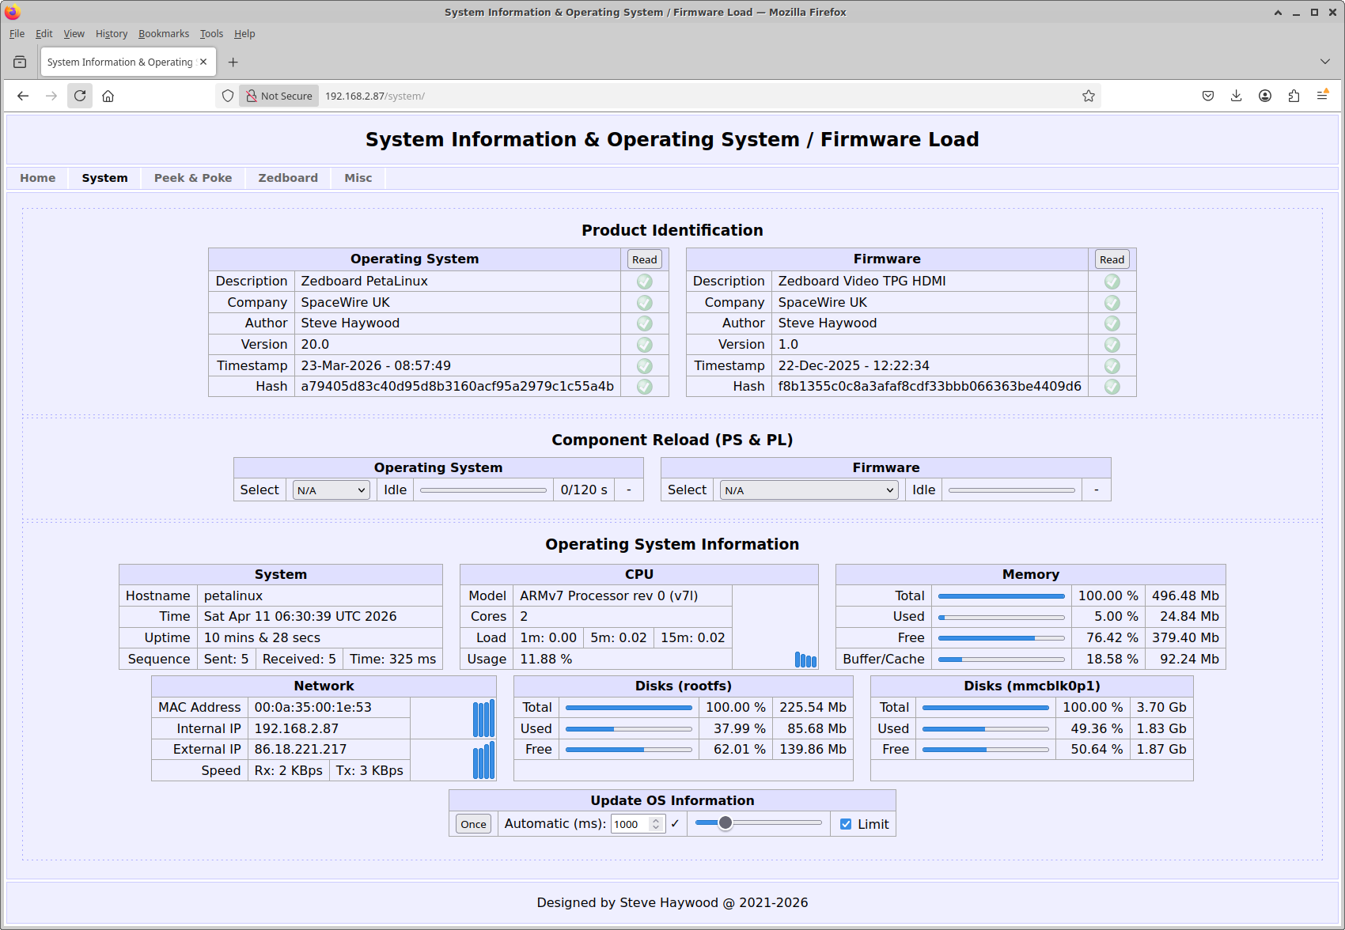Adjust the automatic update interval slider
The height and width of the screenshot is (930, 1345).
pyautogui.click(x=726, y=823)
